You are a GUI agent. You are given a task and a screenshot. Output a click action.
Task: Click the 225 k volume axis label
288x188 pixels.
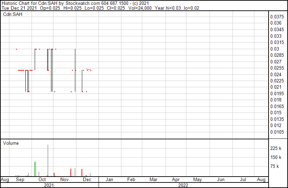(276, 148)
